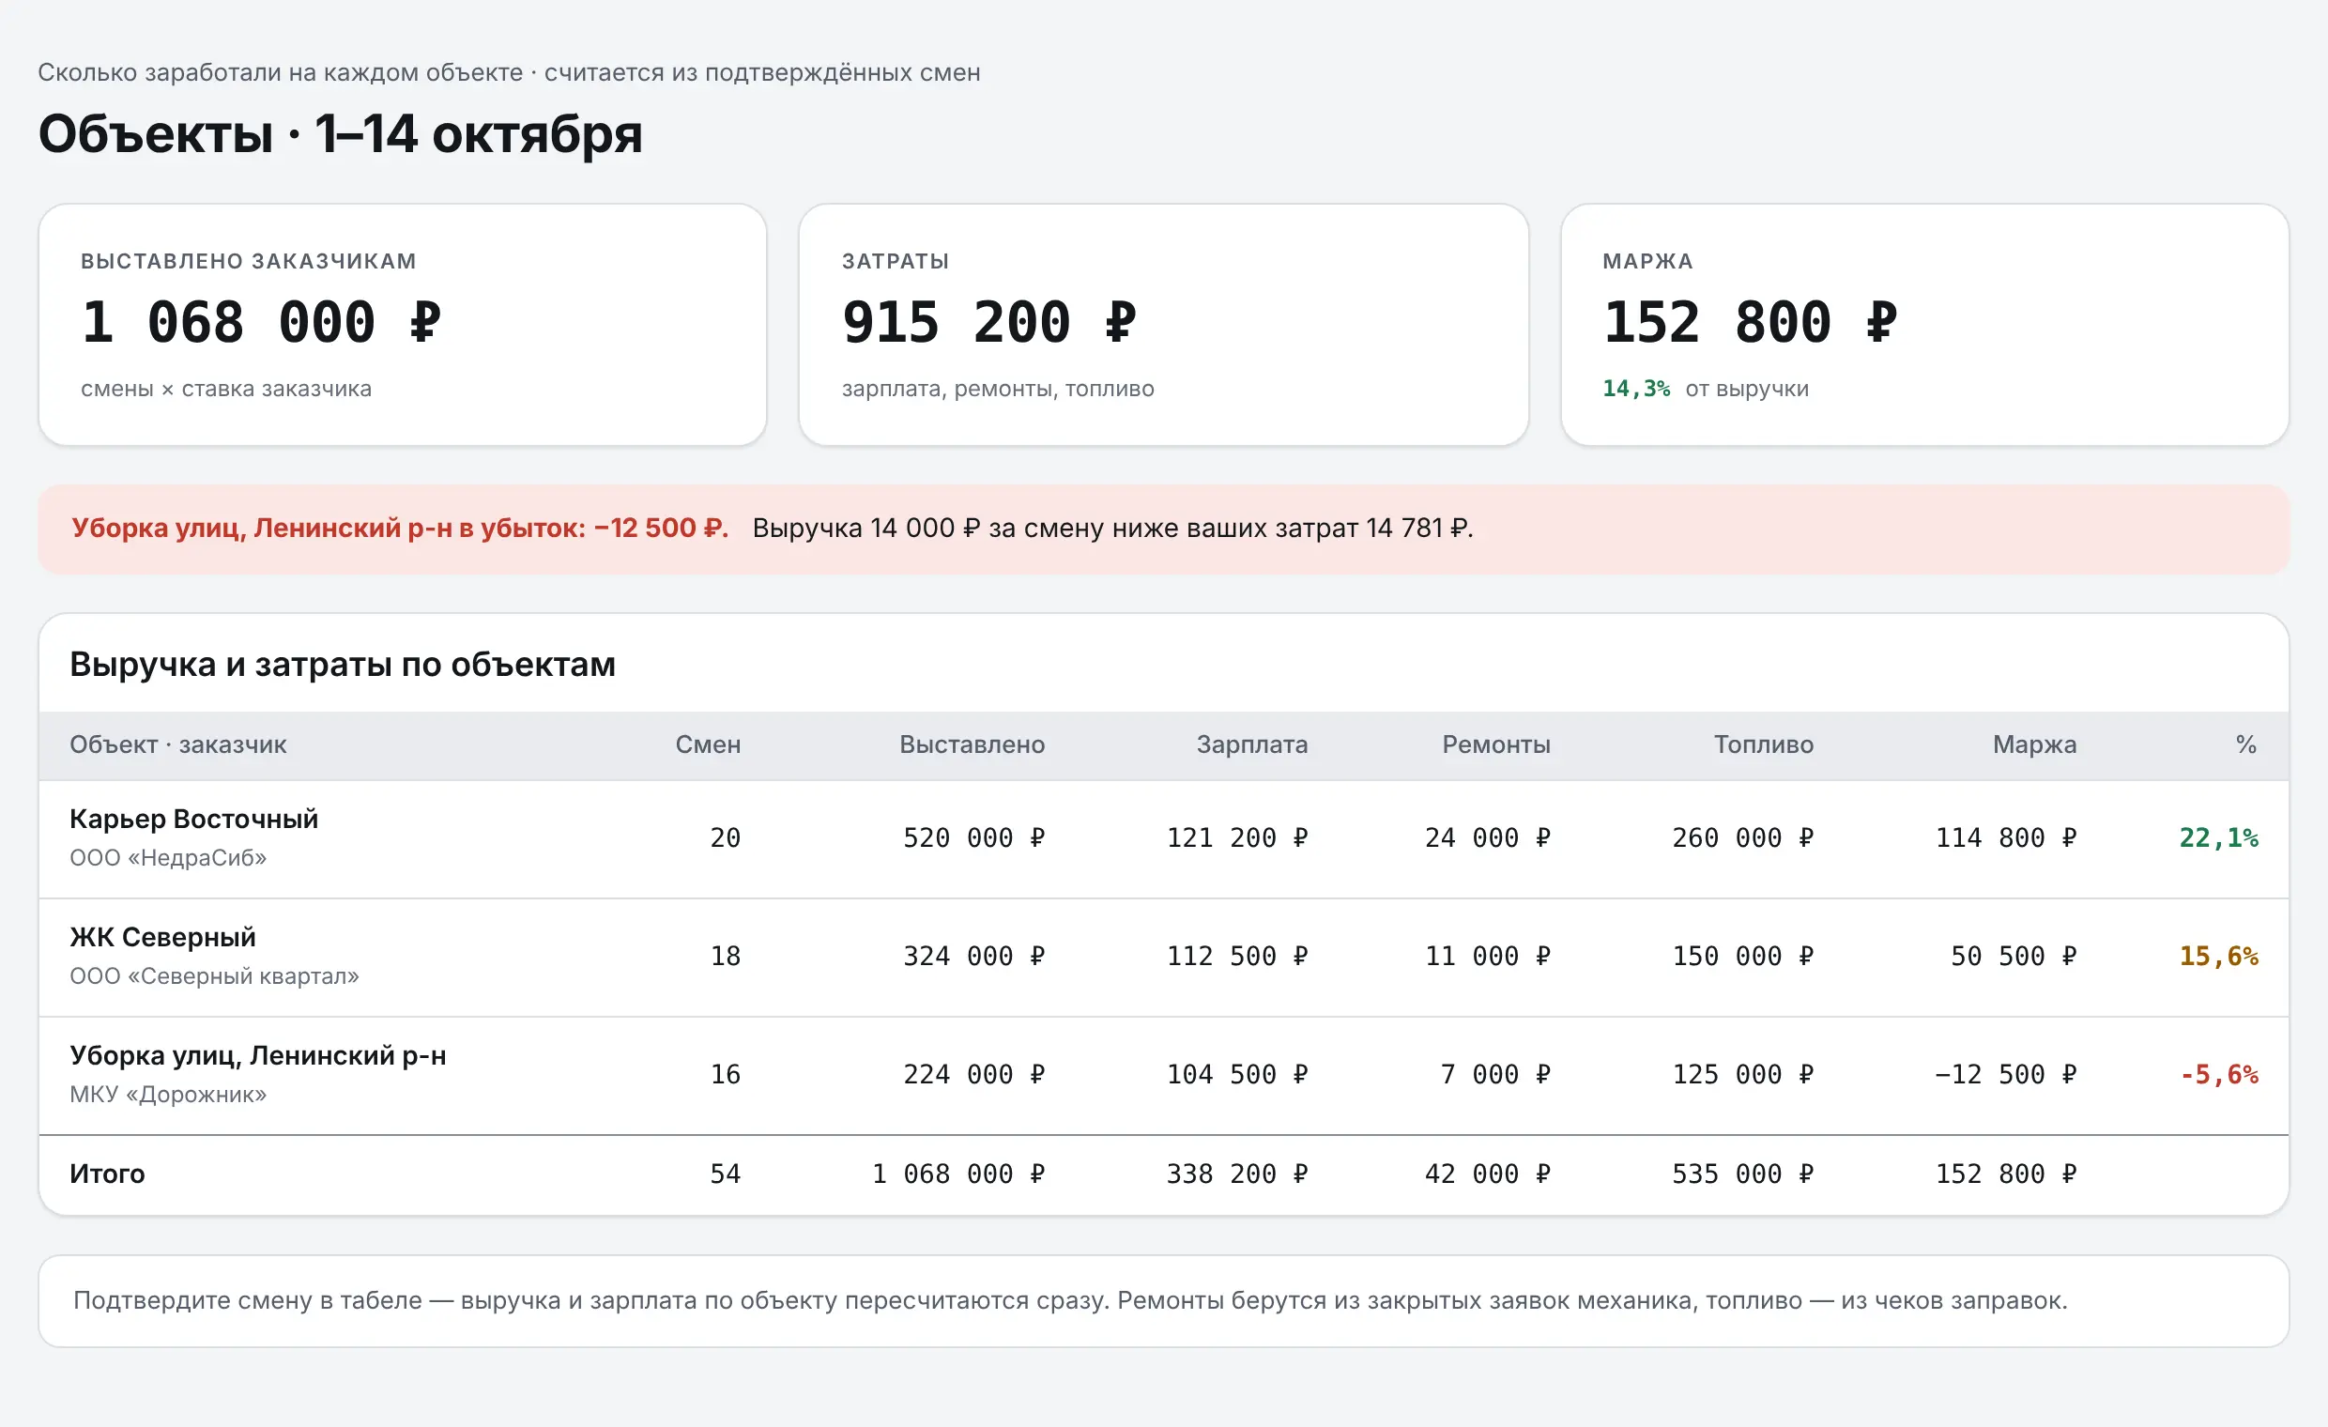
Task: Click the total fuel '535 000 ₽'
Action: tap(1742, 1174)
